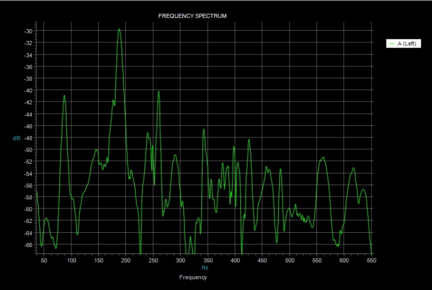Screen dimensions: 432x290
Task: Click the spectrum peak near 87 Hz
Action: pyautogui.click(x=64, y=96)
